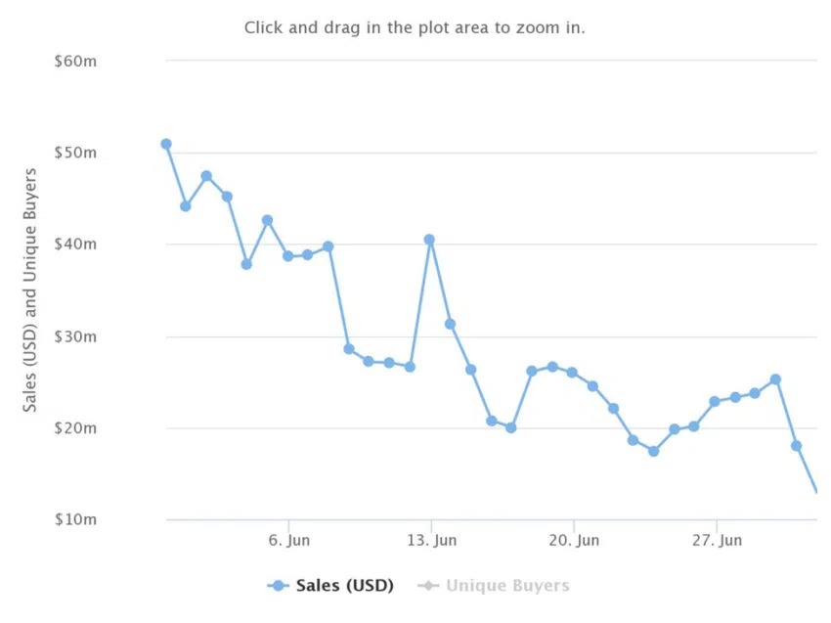The width and height of the screenshot is (831, 623).
Task: Click the 13. Jun x-axis label
Action: [x=431, y=540]
